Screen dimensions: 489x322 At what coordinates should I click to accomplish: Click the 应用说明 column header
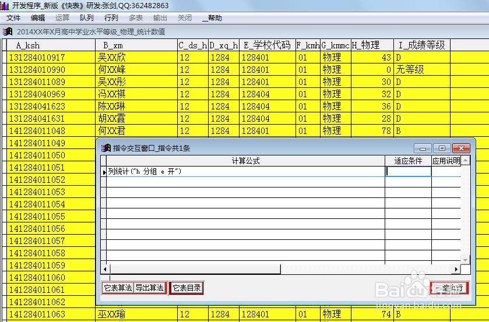(446, 161)
